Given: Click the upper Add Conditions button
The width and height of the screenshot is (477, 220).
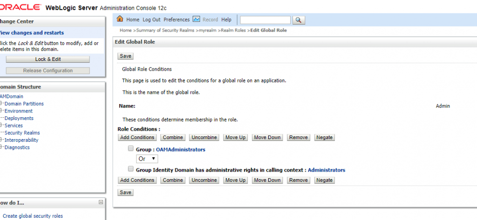Looking at the screenshot, I should [137, 138].
